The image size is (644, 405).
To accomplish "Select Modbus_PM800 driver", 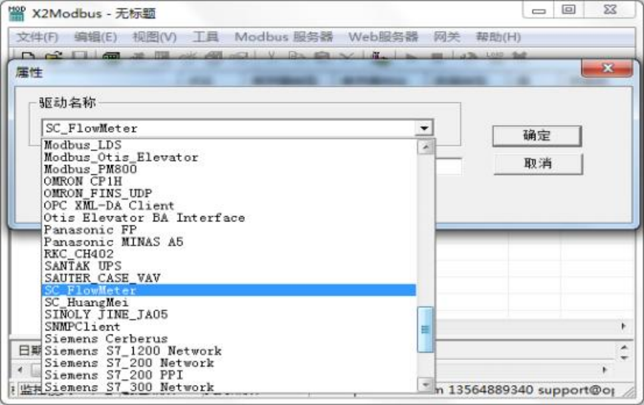I will click(x=229, y=169).
